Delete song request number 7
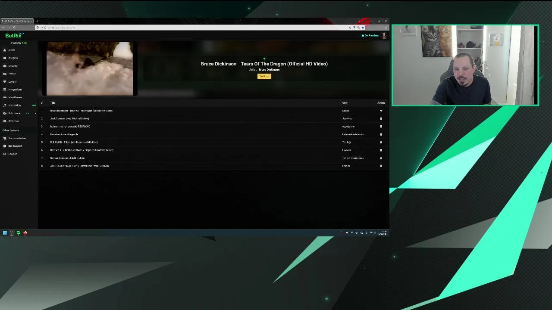This screenshot has height=310, width=552. point(381,158)
